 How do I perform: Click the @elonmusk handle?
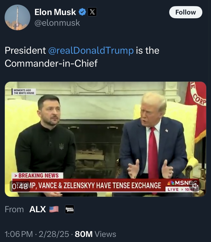(x=57, y=23)
